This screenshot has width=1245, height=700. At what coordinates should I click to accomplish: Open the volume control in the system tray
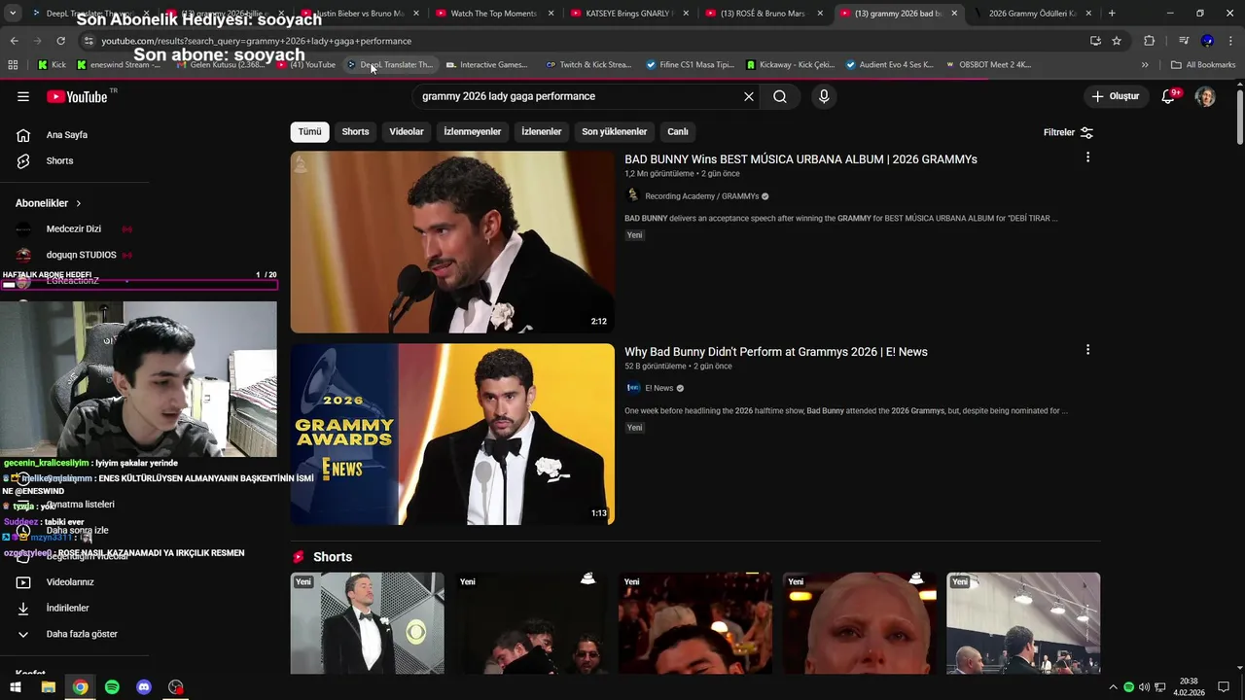click(x=1144, y=687)
